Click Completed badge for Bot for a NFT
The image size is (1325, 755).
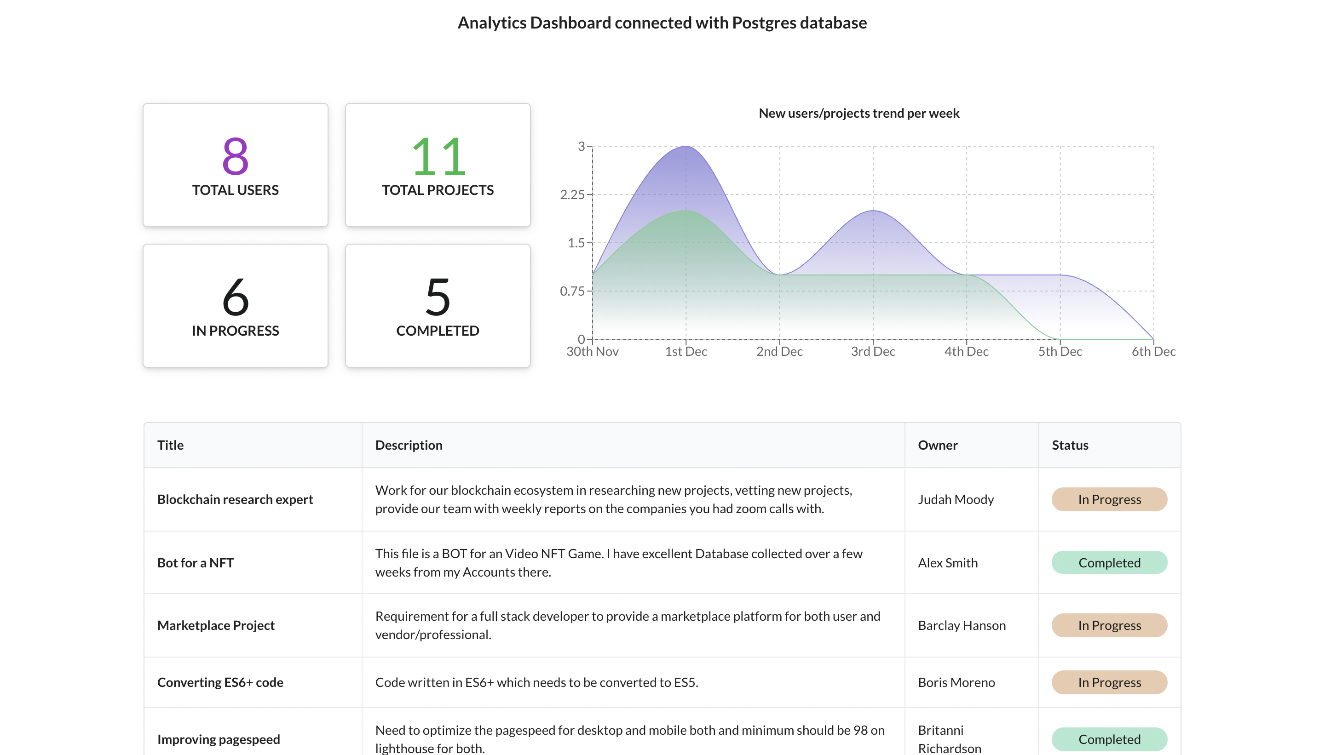pyautogui.click(x=1109, y=563)
